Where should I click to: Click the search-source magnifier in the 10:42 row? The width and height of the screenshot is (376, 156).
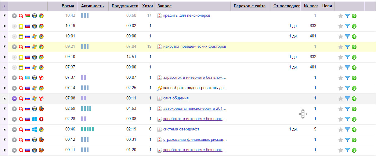pyautogui.click(x=21, y=16)
